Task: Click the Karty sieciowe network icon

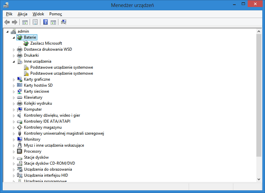Action: pyautogui.click(x=20, y=91)
